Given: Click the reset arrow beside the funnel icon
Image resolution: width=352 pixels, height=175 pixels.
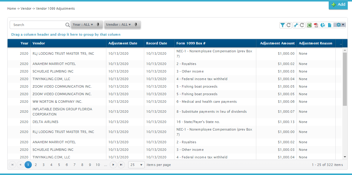Looking at the screenshot, I should pos(289,25).
